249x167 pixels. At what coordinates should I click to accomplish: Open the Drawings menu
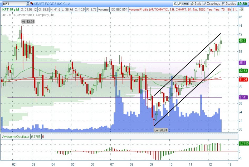pos(212,4)
